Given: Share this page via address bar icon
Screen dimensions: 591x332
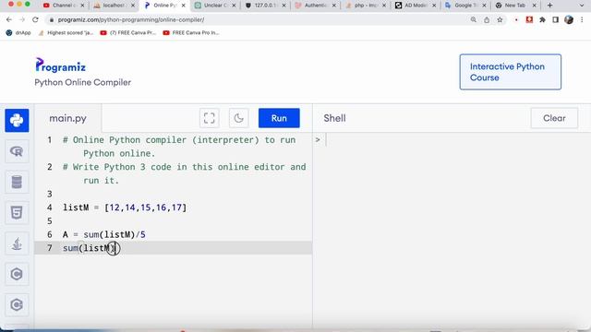Looking at the screenshot, I should click(x=487, y=19).
